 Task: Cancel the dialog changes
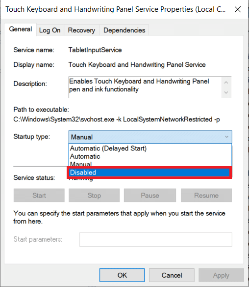point(172,275)
